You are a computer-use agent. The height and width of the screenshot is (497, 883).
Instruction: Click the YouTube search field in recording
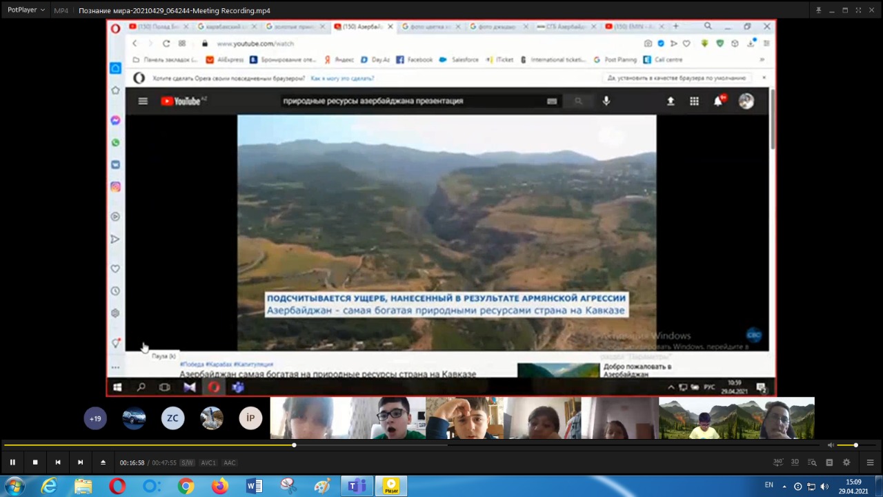[x=410, y=101]
